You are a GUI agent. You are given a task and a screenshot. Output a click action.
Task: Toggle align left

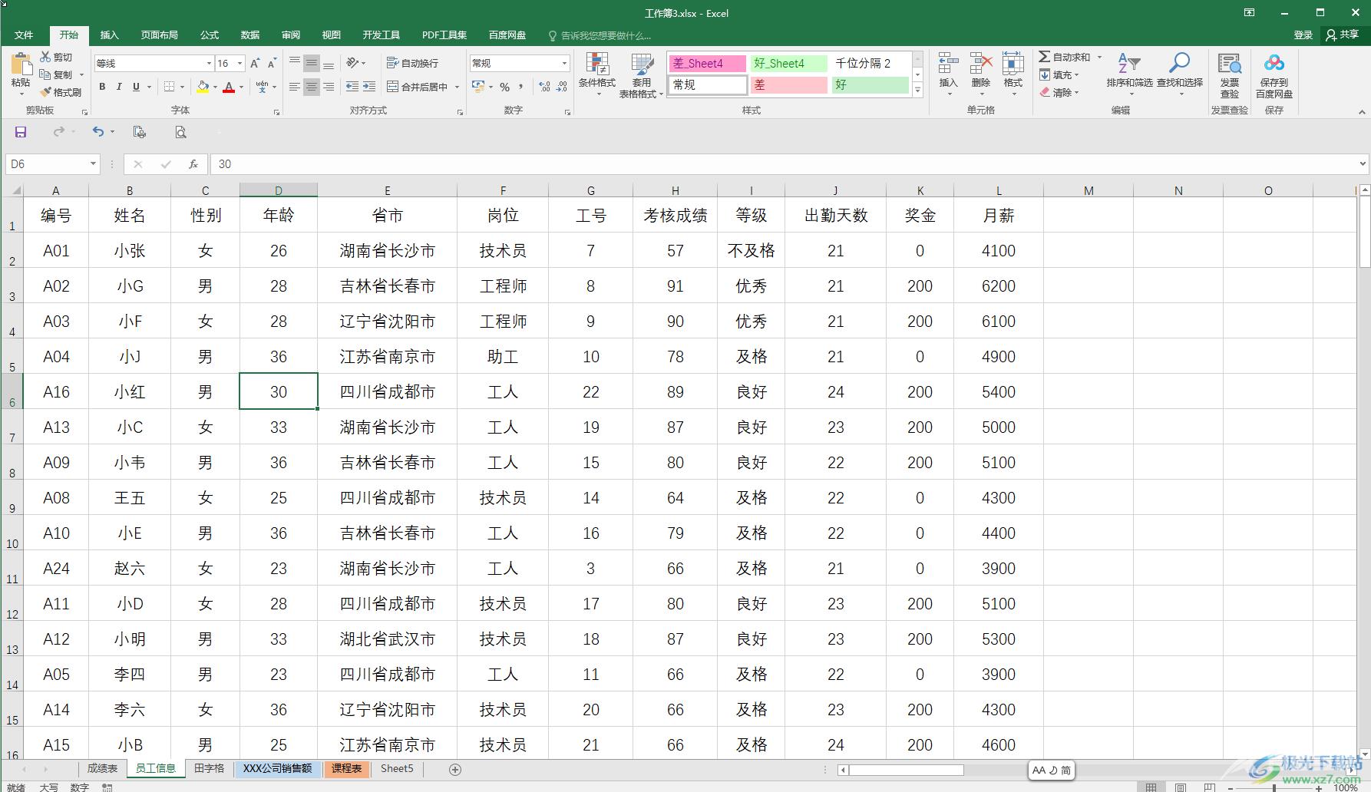[294, 87]
